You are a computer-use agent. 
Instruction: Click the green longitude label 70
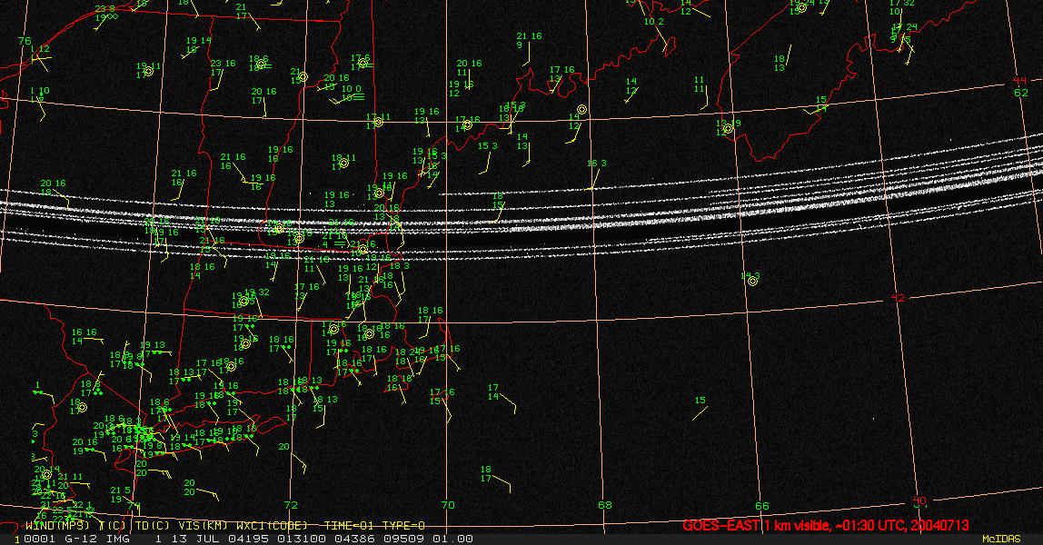[x=448, y=505]
